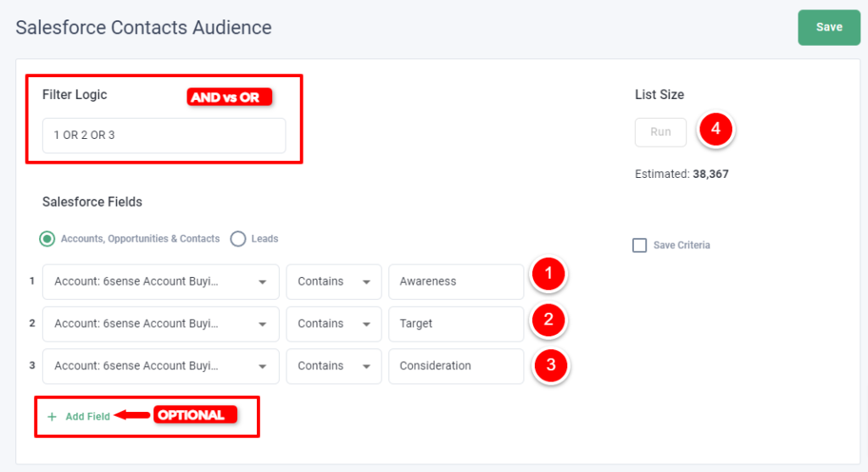Screen dimensions: 868x472
Task: Click the List Size heading
Action: tap(659, 95)
